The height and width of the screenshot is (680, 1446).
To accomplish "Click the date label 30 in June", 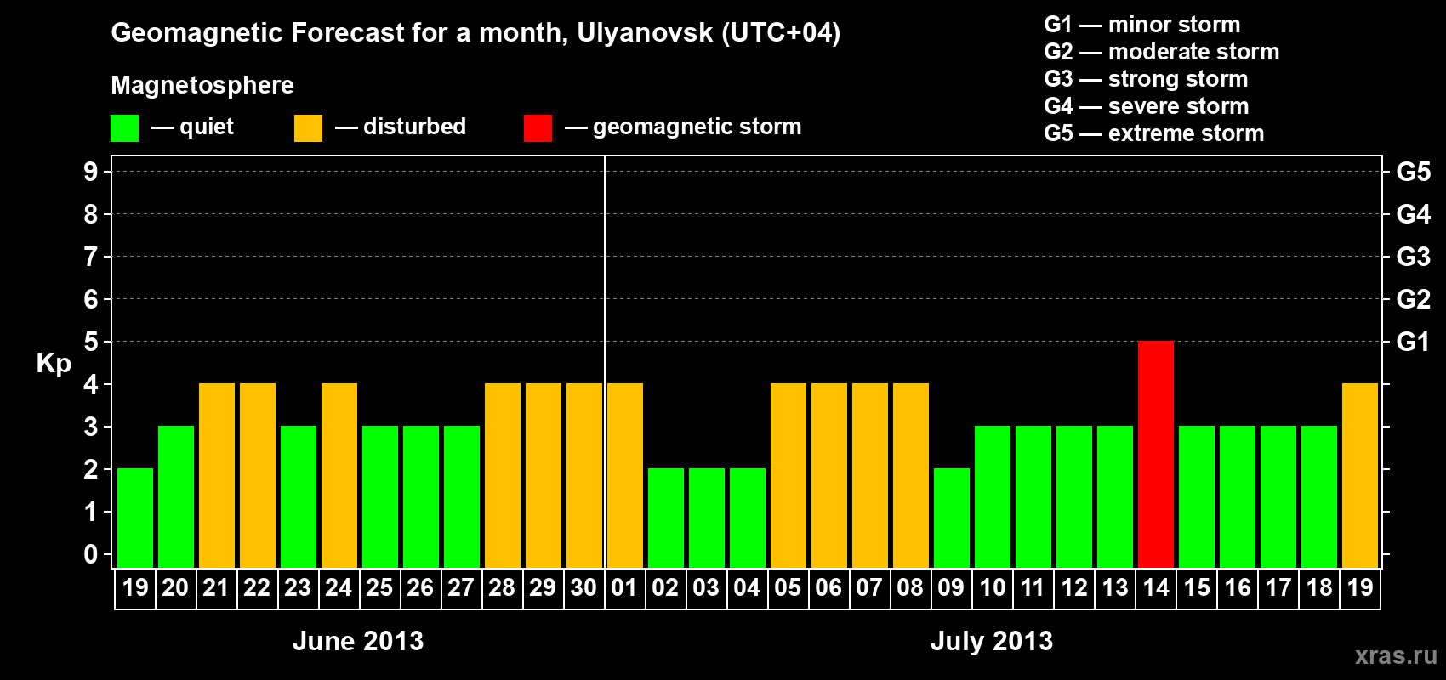I will coord(584,587).
